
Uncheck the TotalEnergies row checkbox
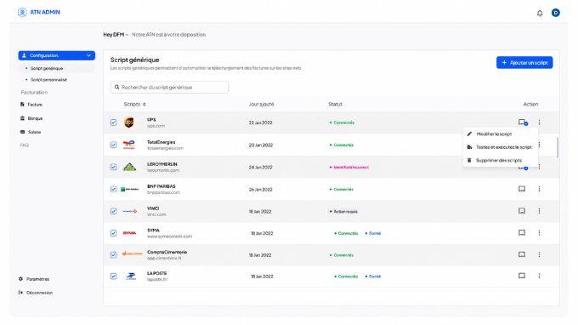pyautogui.click(x=114, y=145)
